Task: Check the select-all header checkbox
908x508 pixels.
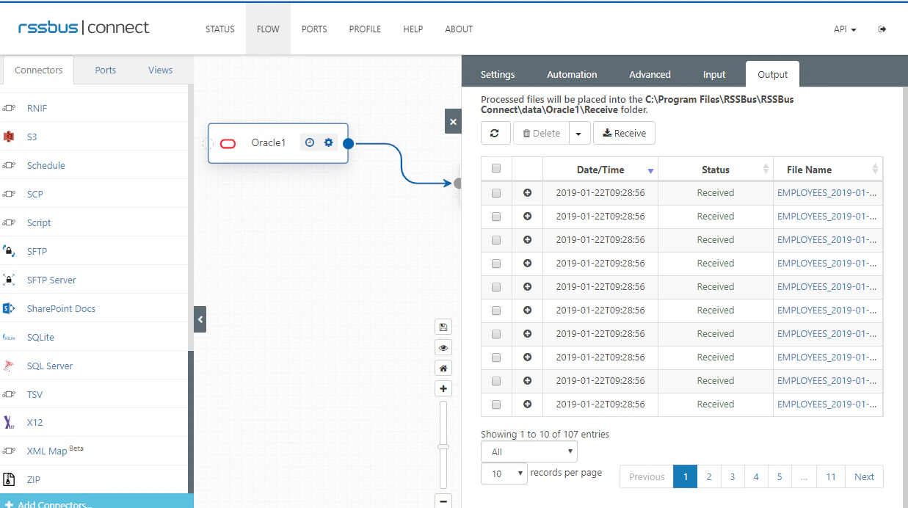Action: [496, 169]
